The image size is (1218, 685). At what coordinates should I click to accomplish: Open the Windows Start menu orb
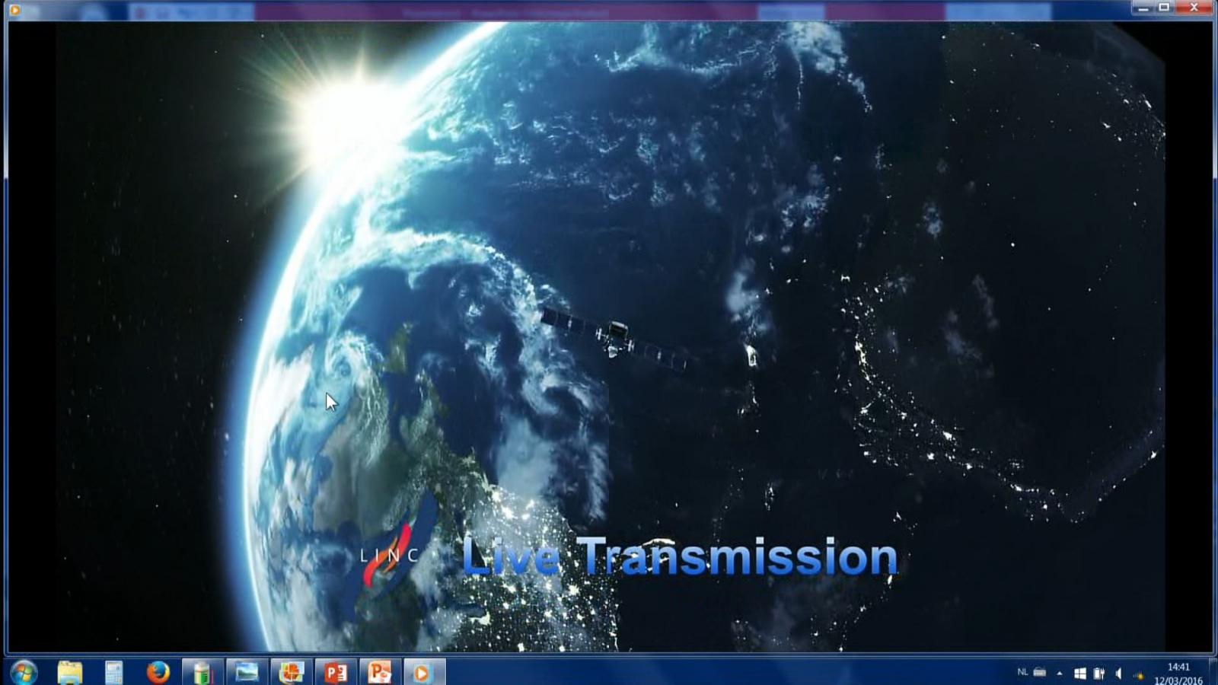[x=24, y=672]
